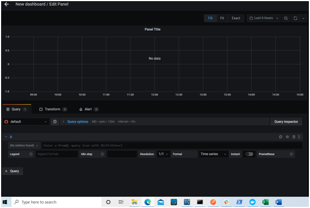The height and width of the screenshot is (208, 310).
Task: Delete query A with trash icon
Action: (x=294, y=136)
